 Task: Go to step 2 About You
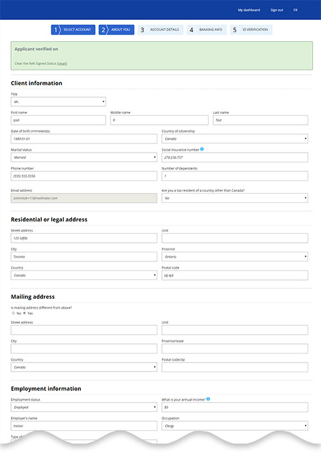(116, 30)
